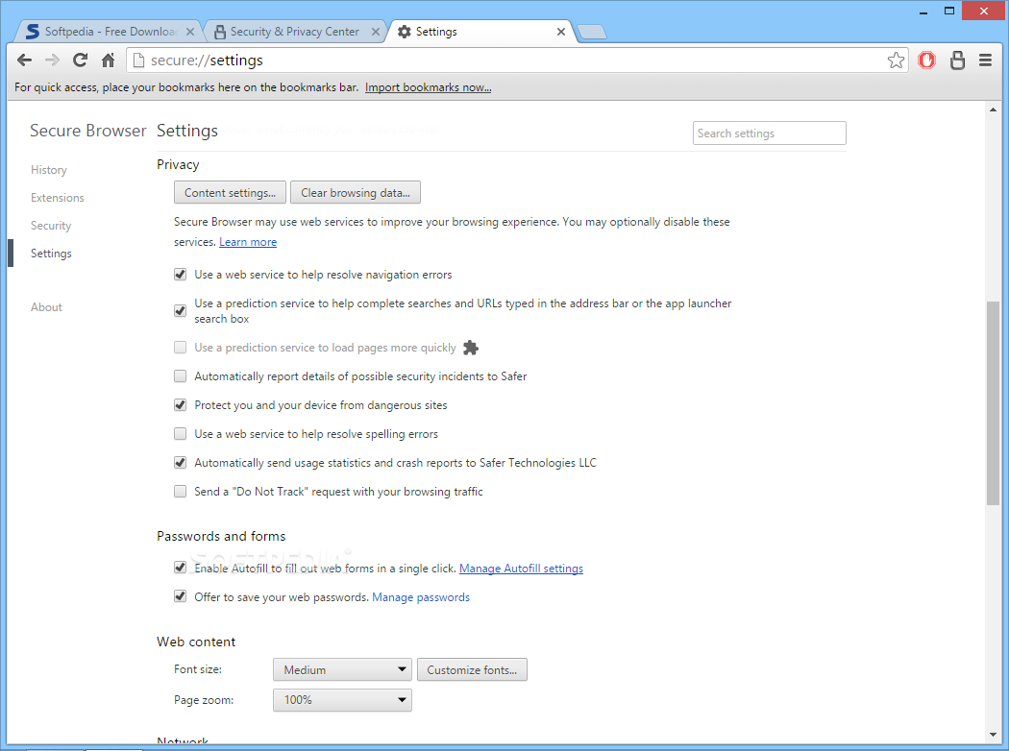Click Import bookmarks now link
Viewport: 1009px width, 751px height.
[x=428, y=87]
